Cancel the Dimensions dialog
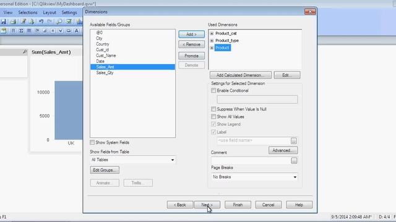This screenshot has width=396, height=222. pos(268,205)
